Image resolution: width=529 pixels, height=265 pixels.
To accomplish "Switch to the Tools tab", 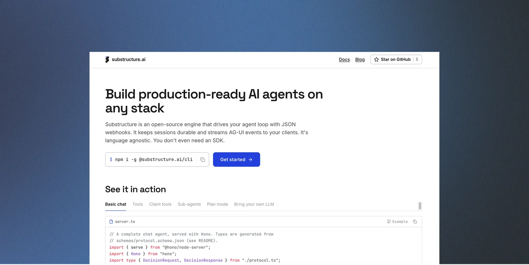I will point(138,204).
